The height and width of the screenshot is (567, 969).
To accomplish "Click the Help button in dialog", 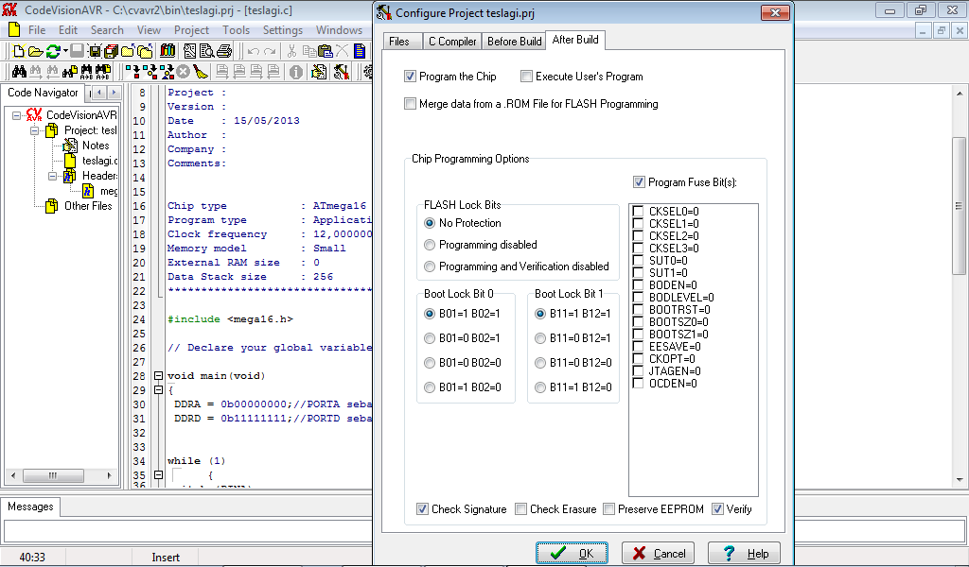I will (744, 553).
